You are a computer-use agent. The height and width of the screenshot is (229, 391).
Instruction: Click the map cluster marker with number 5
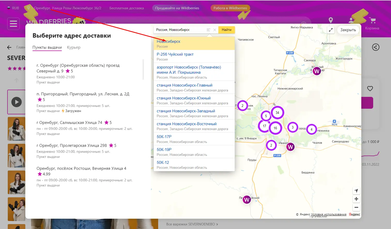coord(266,116)
